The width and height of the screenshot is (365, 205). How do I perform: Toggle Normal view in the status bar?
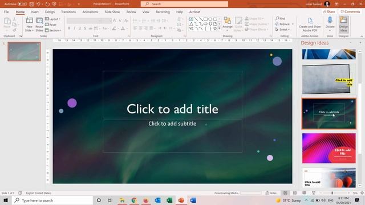coord(285,193)
